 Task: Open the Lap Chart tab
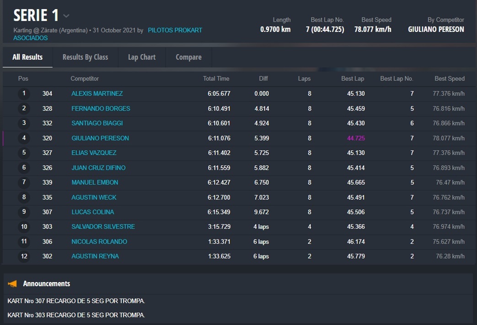tap(142, 57)
